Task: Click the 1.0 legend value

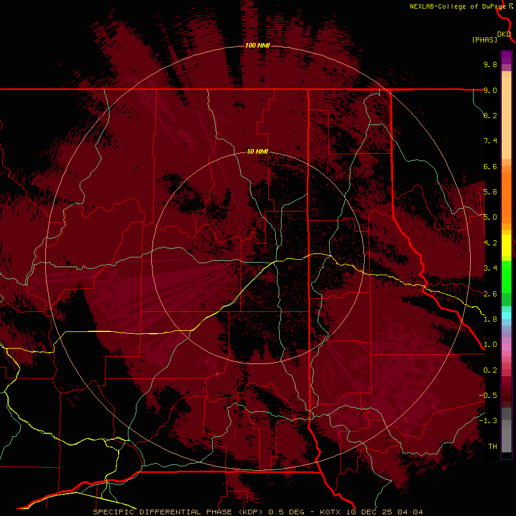Action: [x=490, y=345]
